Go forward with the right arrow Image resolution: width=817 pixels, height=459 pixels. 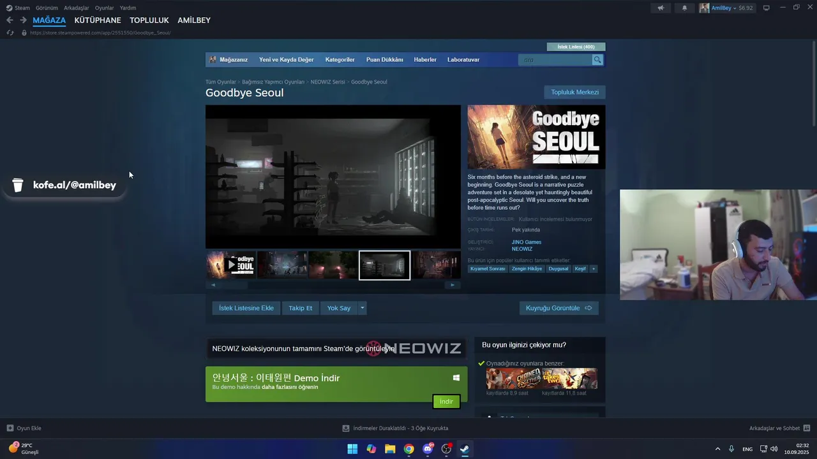coord(23,20)
